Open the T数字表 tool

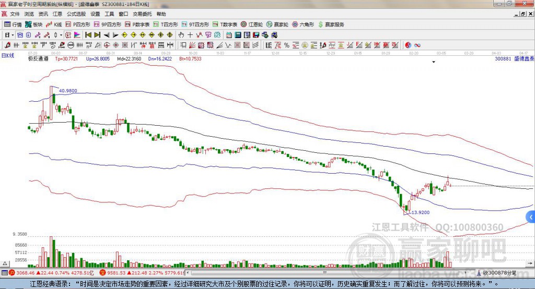[x=225, y=25]
